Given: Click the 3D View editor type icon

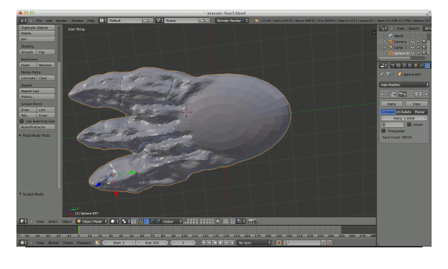Looking at the screenshot, I should point(23,221).
